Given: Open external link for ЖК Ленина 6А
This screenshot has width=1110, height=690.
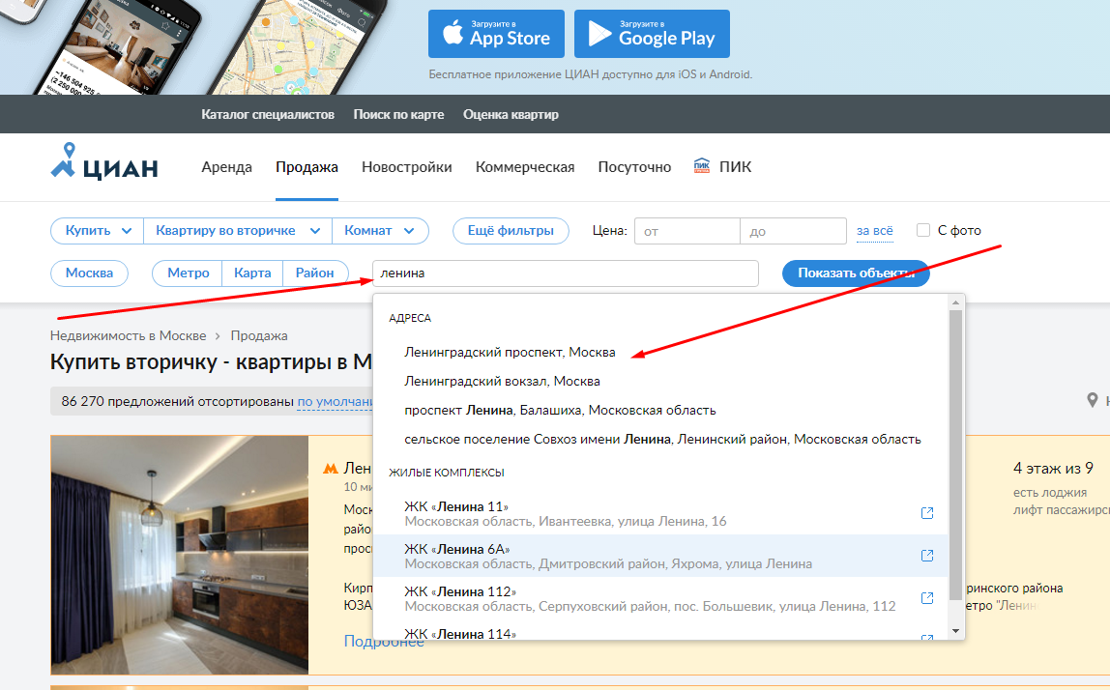Looking at the screenshot, I should tap(926, 556).
